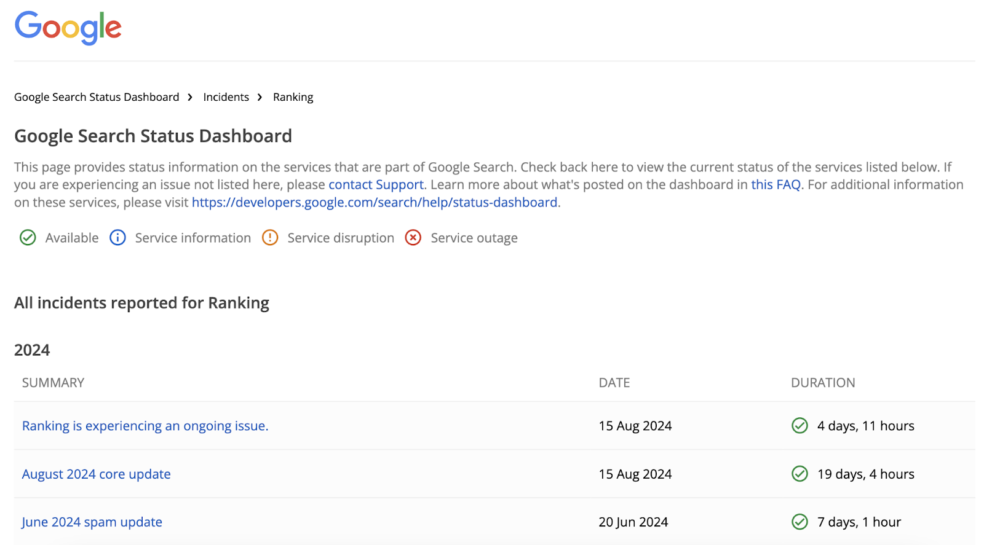The height and width of the screenshot is (545, 984).
Task: Visit the developers.google.com status-dashboard URL
Action: 375,202
